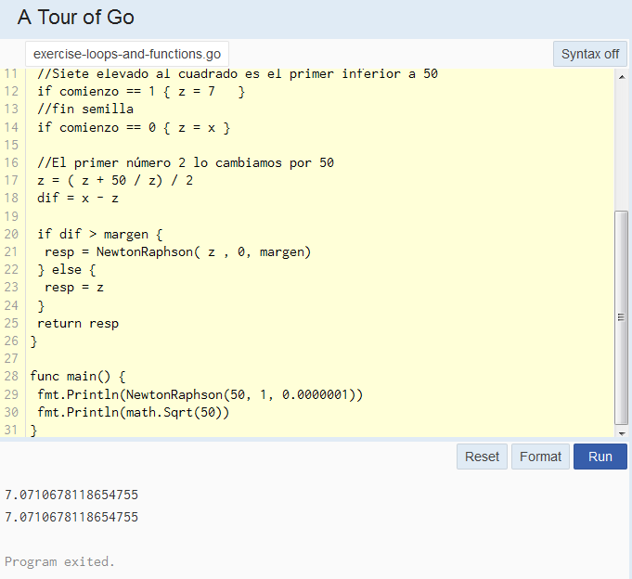Open the A Tour of Go title link
The image size is (632, 579).
[75, 18]
